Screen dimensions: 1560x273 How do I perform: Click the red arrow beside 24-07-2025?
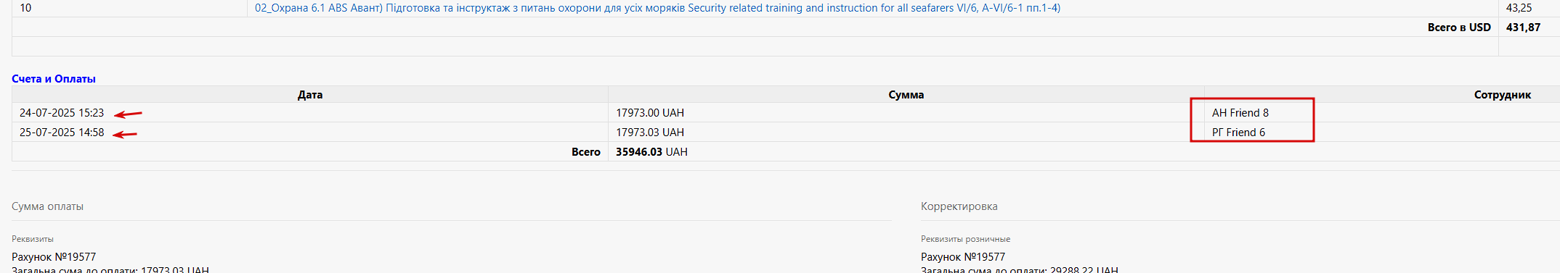pos(128,114)
